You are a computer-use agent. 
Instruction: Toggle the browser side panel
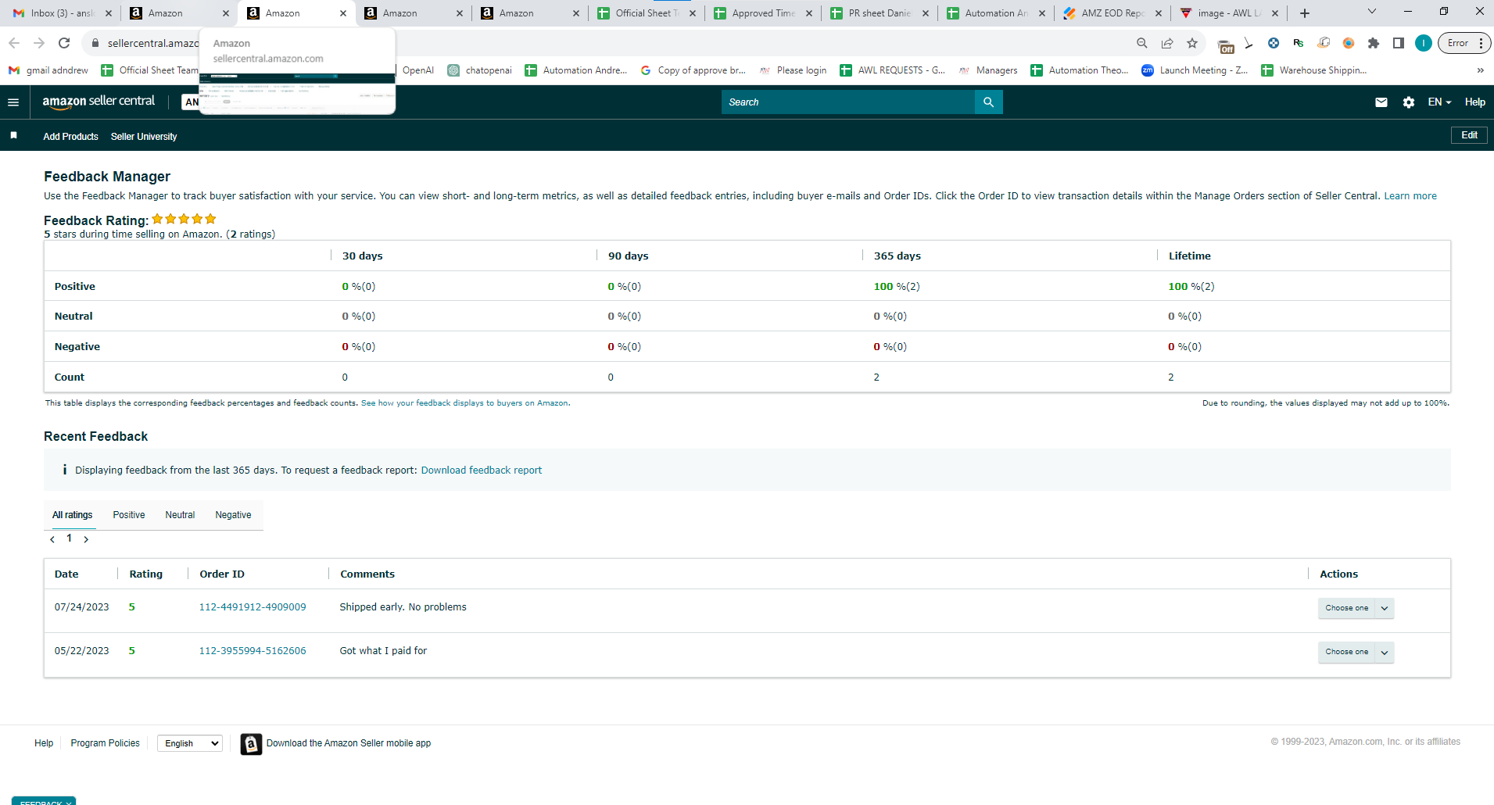tap(1399, 43)
